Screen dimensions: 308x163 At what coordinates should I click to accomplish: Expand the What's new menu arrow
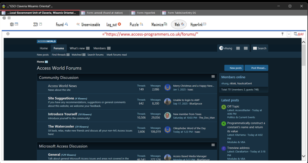(x=88, y=48)
